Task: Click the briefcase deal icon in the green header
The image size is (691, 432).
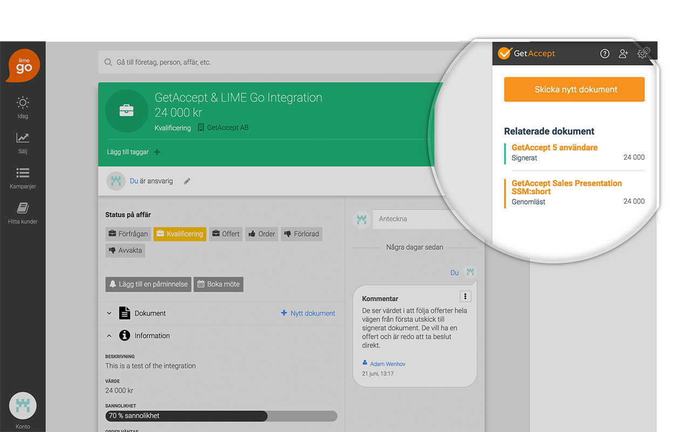Action: tap(126, 111)
